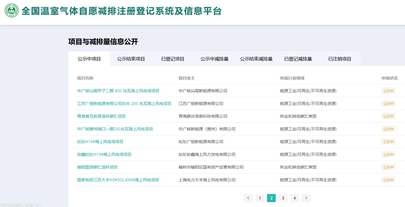405x207 pixels.
Task: Switch to the 公示结束项目 tab
Action: tap(131, 59)
